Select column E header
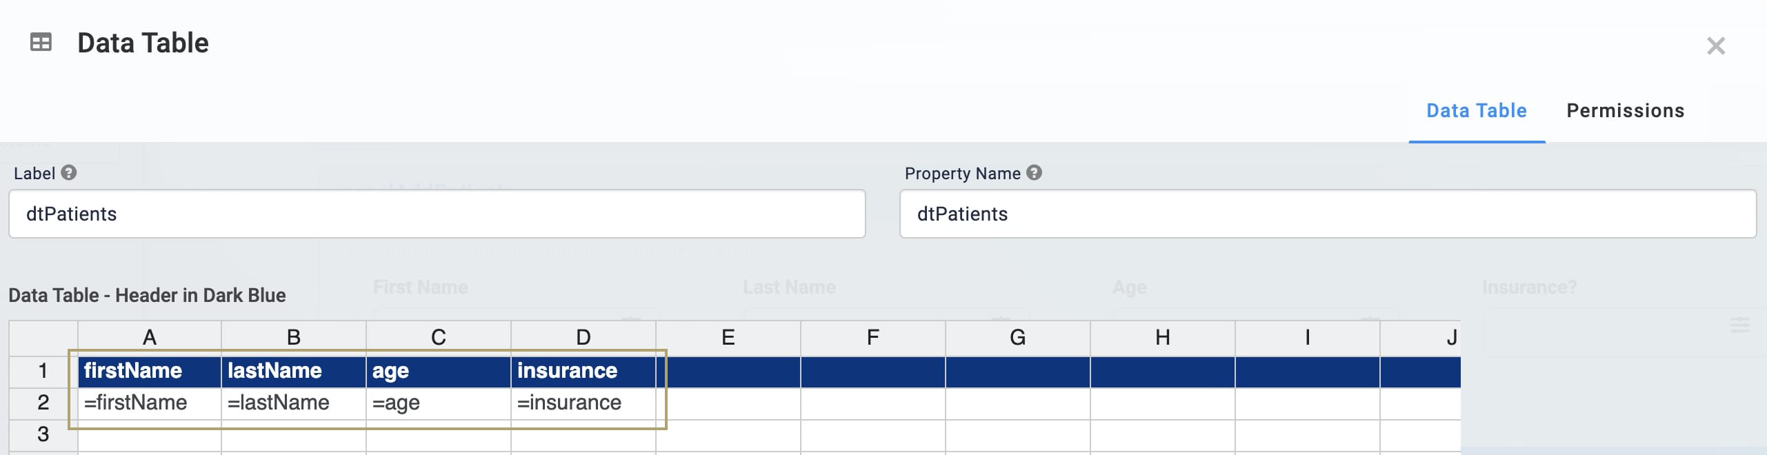The height and width of the screenshot is (455, 1767). pyautogui.click(x=728, y=338)
